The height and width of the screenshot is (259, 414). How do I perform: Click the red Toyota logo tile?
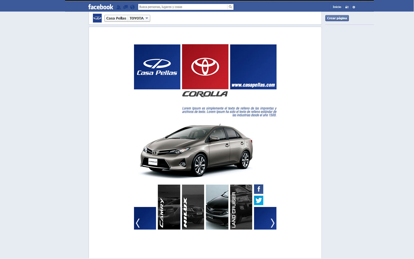[x=205, y=67]
